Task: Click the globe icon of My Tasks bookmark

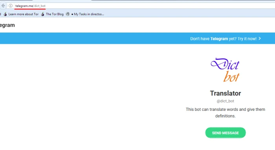Action: tap(68, 14)
